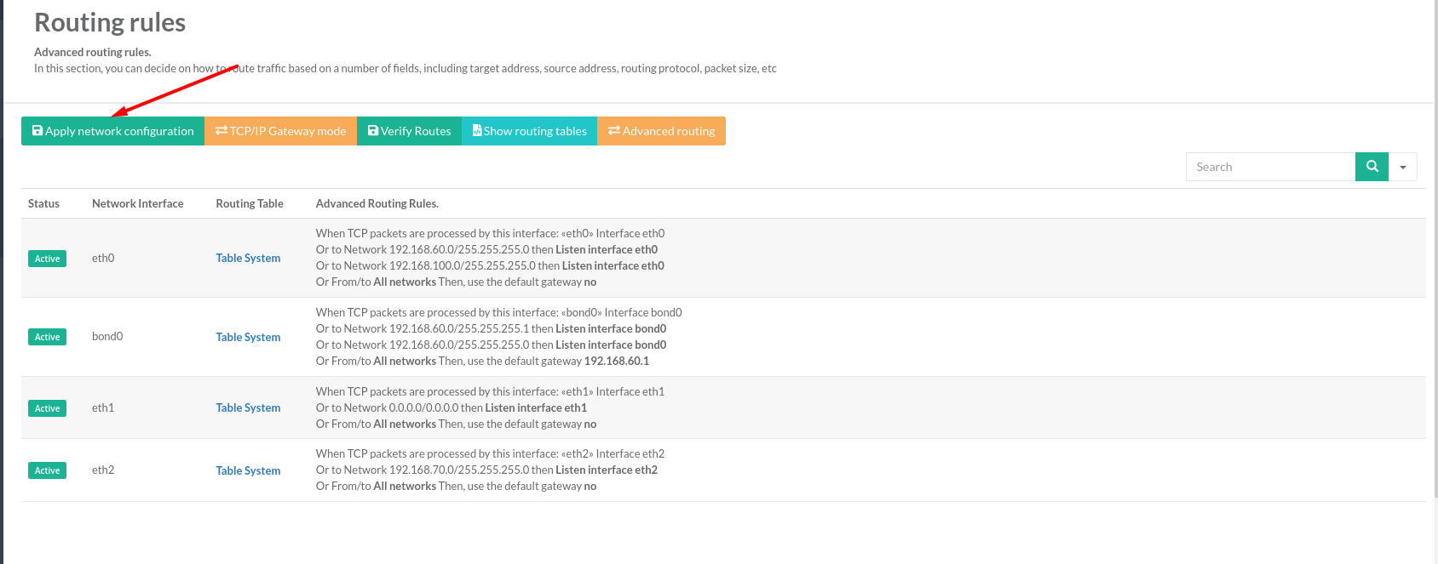This screenshot has height=564, width=1438.
Task: Toggle the Active status badge for eth0
Action: click(x=48, y=259)
